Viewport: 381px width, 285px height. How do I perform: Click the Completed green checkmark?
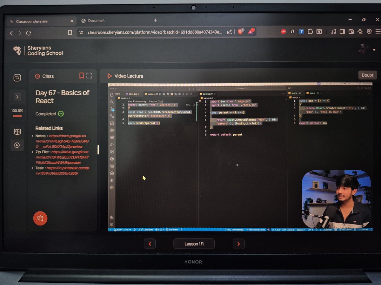click(x=61, y=114)
